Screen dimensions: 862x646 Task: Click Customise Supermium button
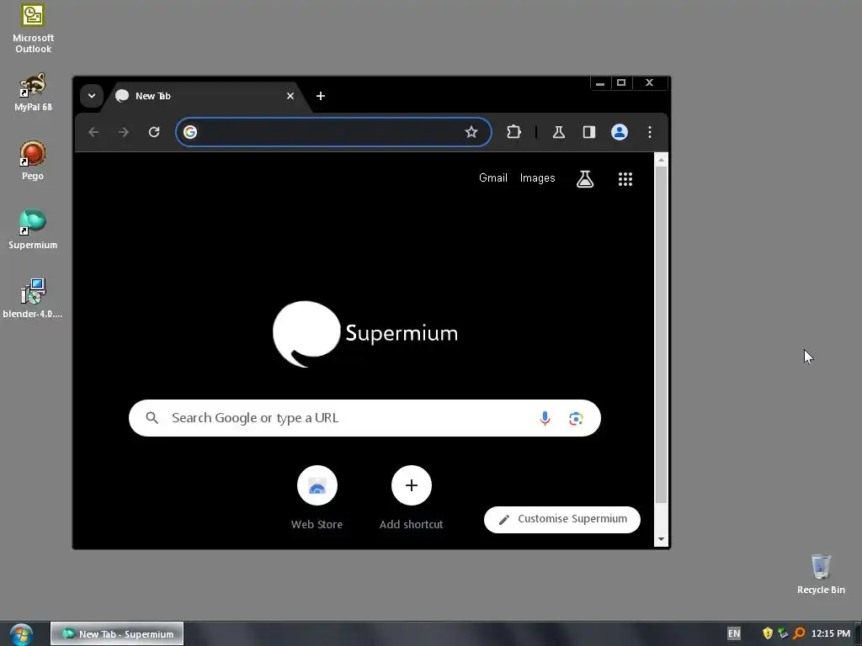[562, 520]
